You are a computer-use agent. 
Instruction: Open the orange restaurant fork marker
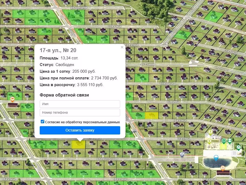(x=222, y=168)
